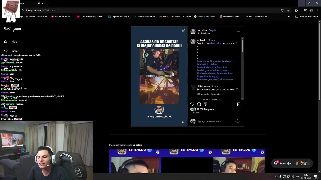Open INFINITY VS Isurus bookmark
Viewport: 321px width, 180px height.
pos(181,17)
